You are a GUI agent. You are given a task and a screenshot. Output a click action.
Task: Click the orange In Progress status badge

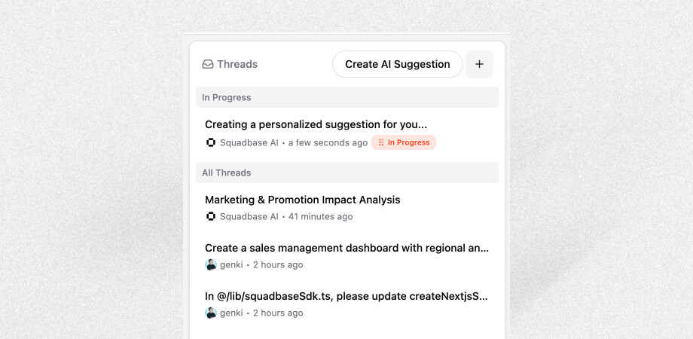coord(404,142)
